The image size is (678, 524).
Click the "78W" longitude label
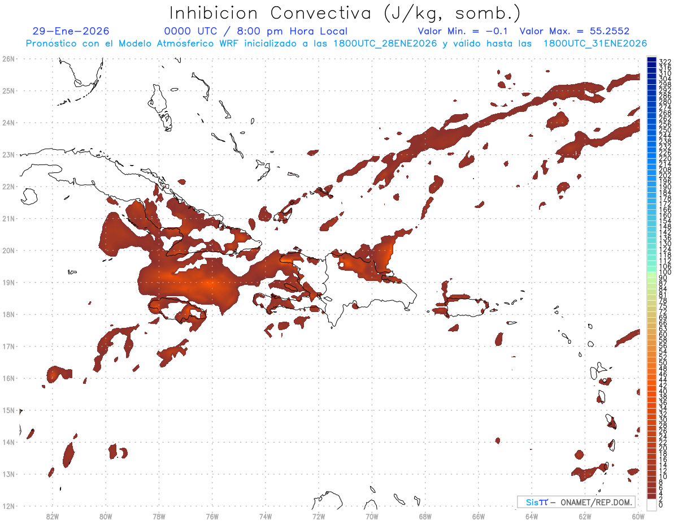click(x=159, y=516)
